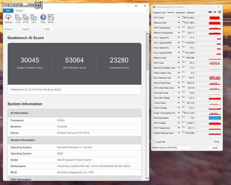Click the ONNX framework value
This screenshot has height=185, width=231.
(x=61, y=120)
